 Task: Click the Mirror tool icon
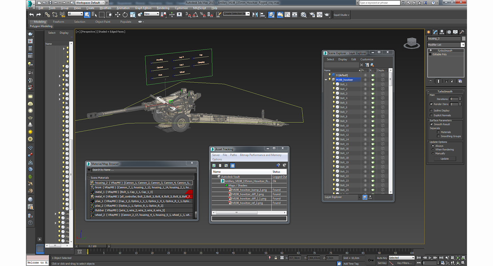255,15
